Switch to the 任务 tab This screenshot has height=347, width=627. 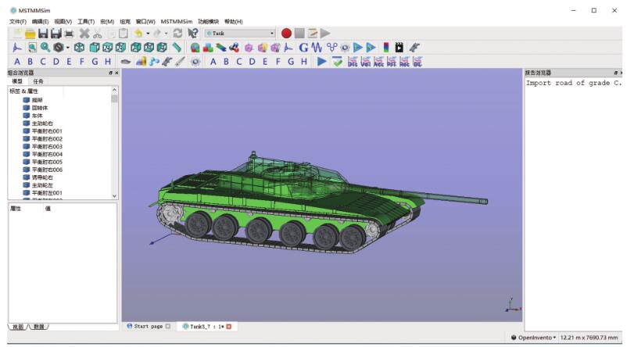point(38,81)
